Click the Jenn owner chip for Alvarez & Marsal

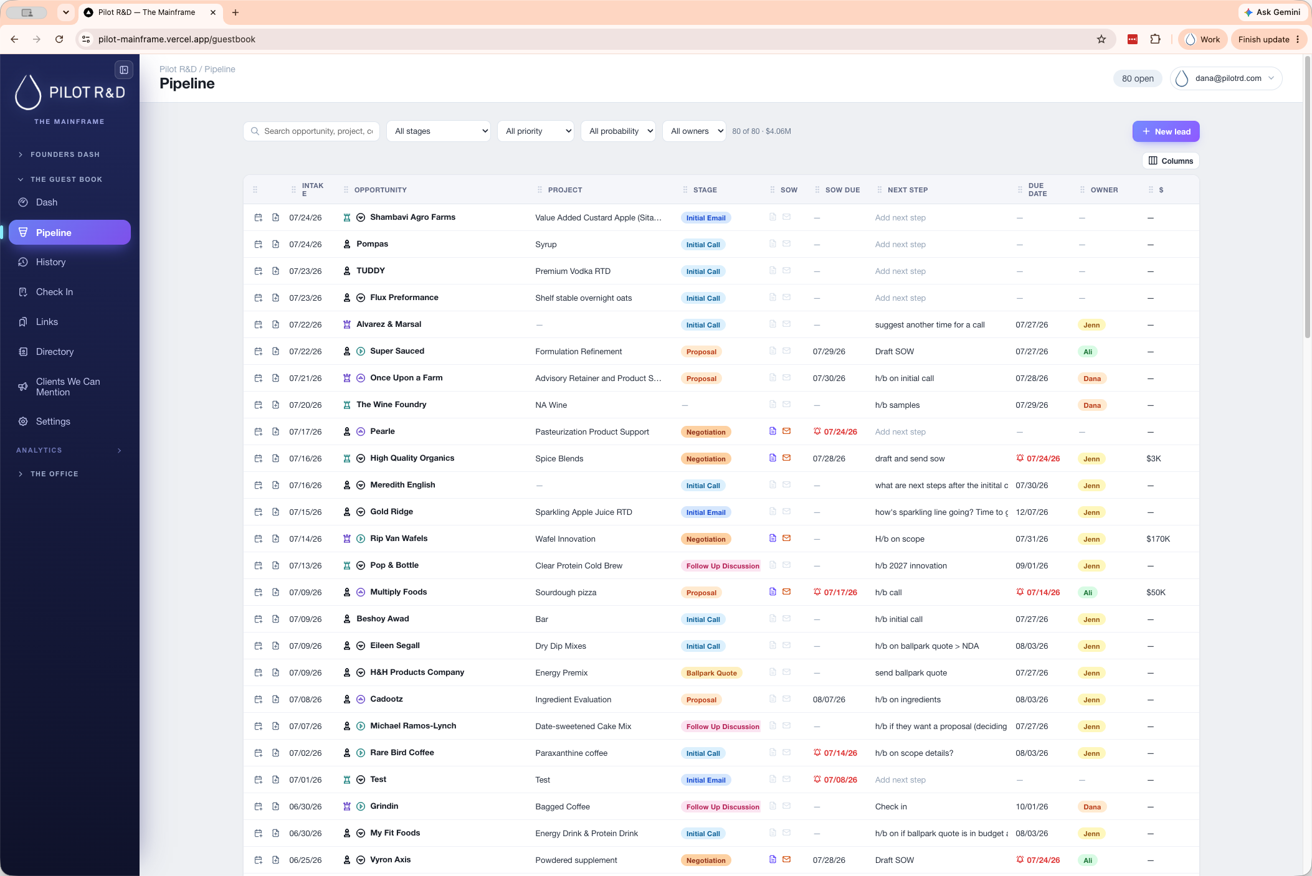point(1091,325)
